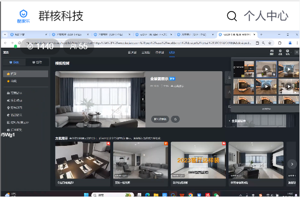This screenshot has width=300, height=197.
Task: Click the 全景图展示 banner title
Action: click(159, 79)
